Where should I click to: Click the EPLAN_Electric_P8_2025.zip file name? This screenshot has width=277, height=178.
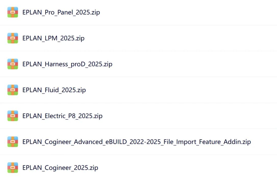(x=62, y=116)
